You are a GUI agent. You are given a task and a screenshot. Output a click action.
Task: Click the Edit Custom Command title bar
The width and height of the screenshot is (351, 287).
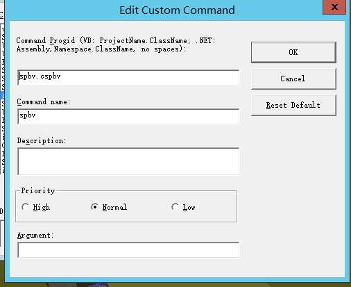tap(177, 10)
